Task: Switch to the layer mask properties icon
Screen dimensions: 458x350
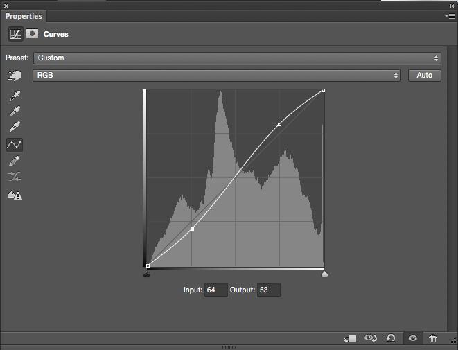Action: (x=32, y=33)
